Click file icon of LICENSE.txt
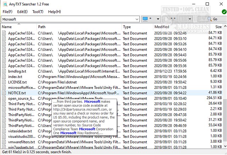Viewport: 227px width, 155px height. pos(4,82)
